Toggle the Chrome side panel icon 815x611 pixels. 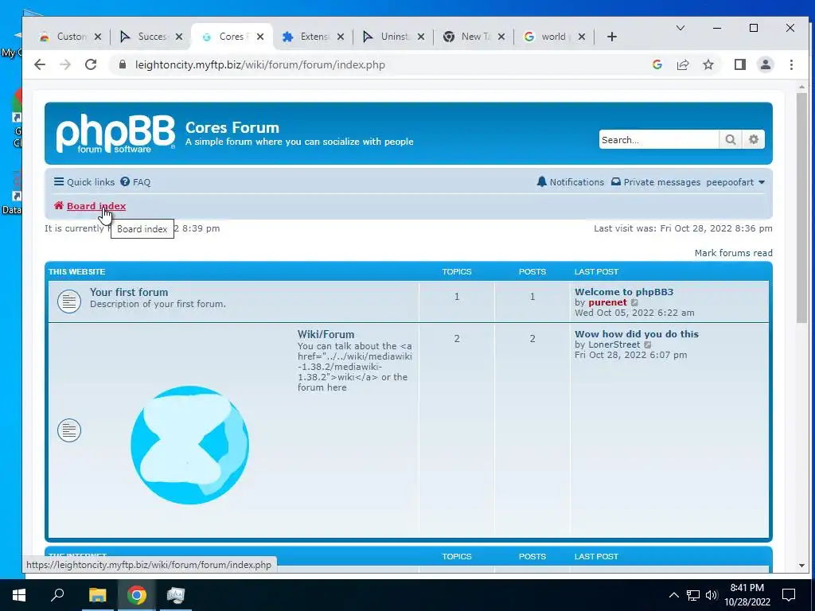[x=739, y=64]
